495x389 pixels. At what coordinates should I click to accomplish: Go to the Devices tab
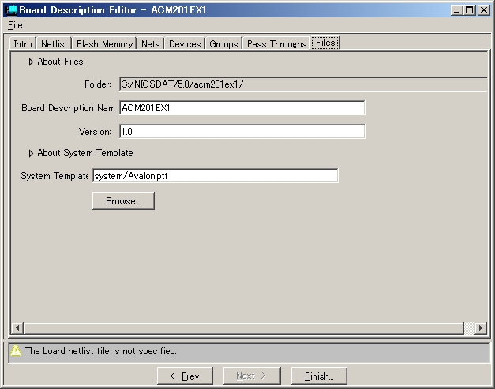(x=185, y=43)
